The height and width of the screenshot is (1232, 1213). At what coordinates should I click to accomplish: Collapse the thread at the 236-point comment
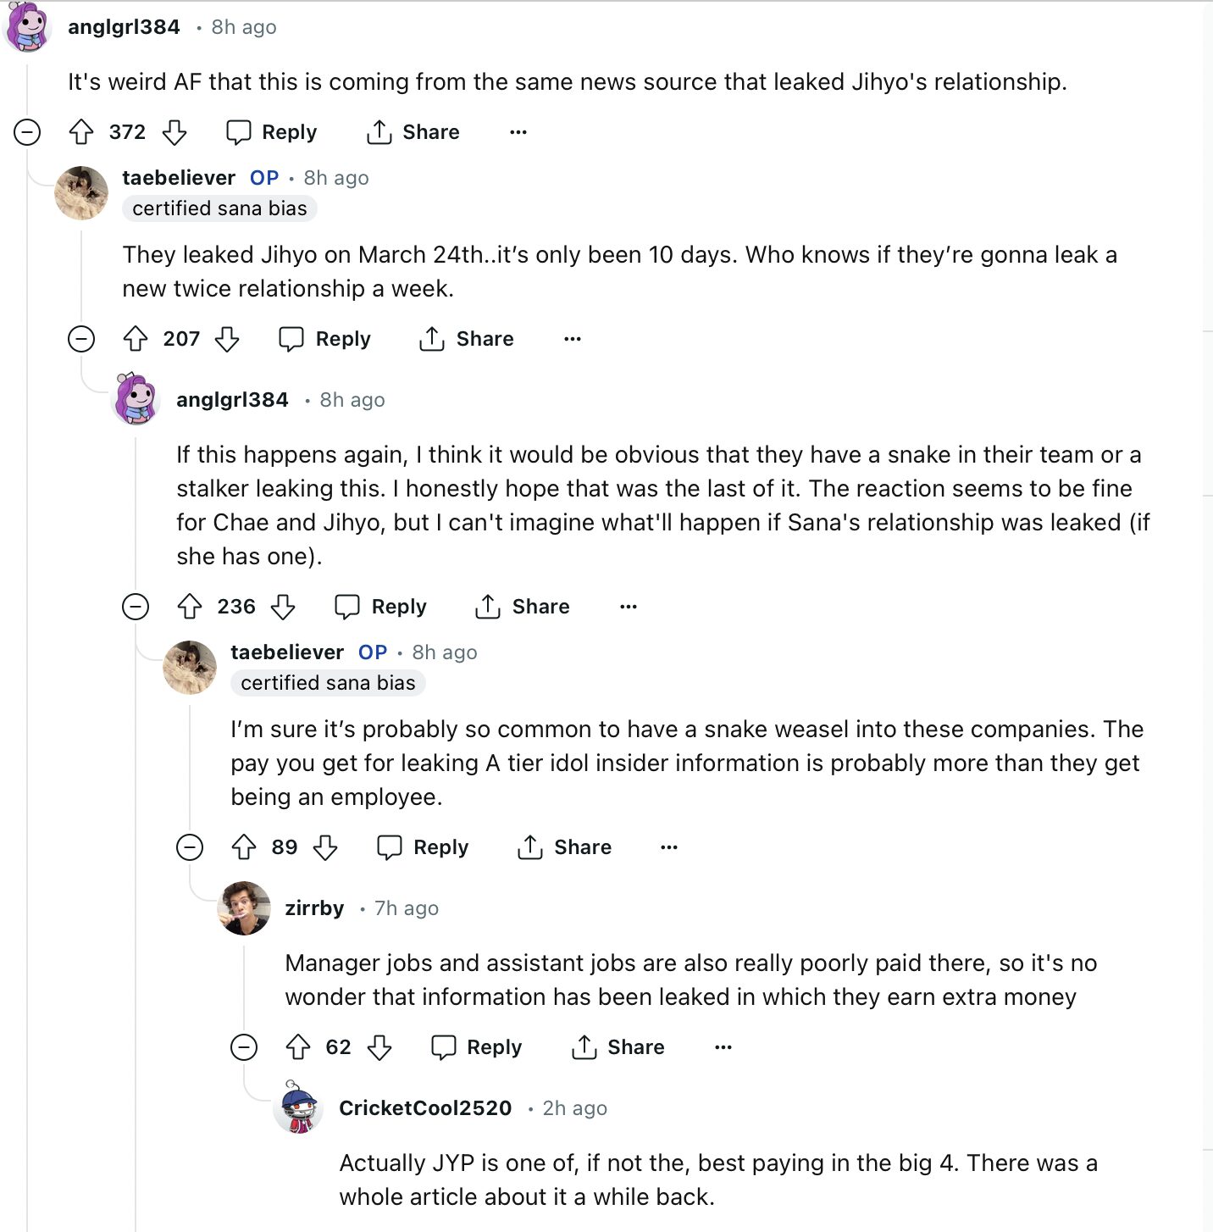(136, 607)
